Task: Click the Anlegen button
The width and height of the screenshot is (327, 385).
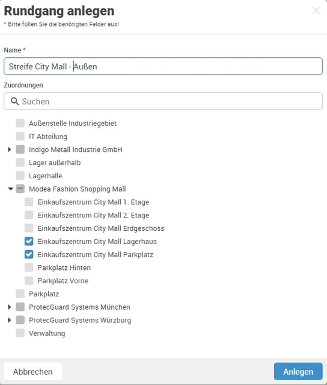Action: pyautogui.click(x=298, y=371)
